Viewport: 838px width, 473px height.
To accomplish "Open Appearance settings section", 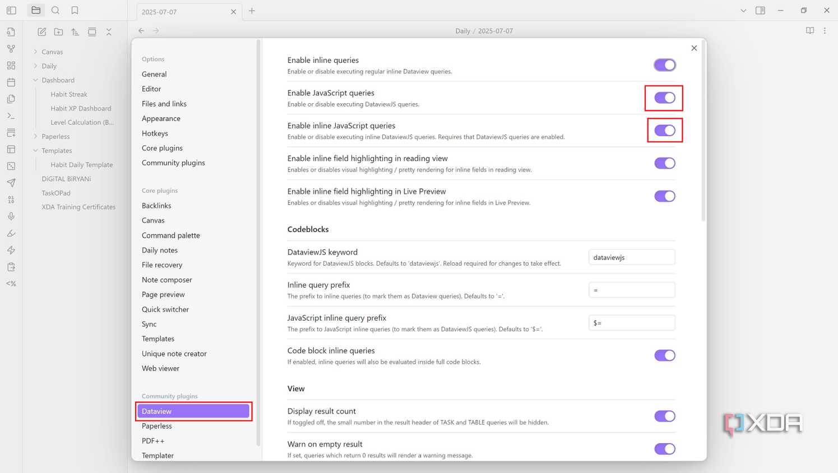I will [161, 118].
